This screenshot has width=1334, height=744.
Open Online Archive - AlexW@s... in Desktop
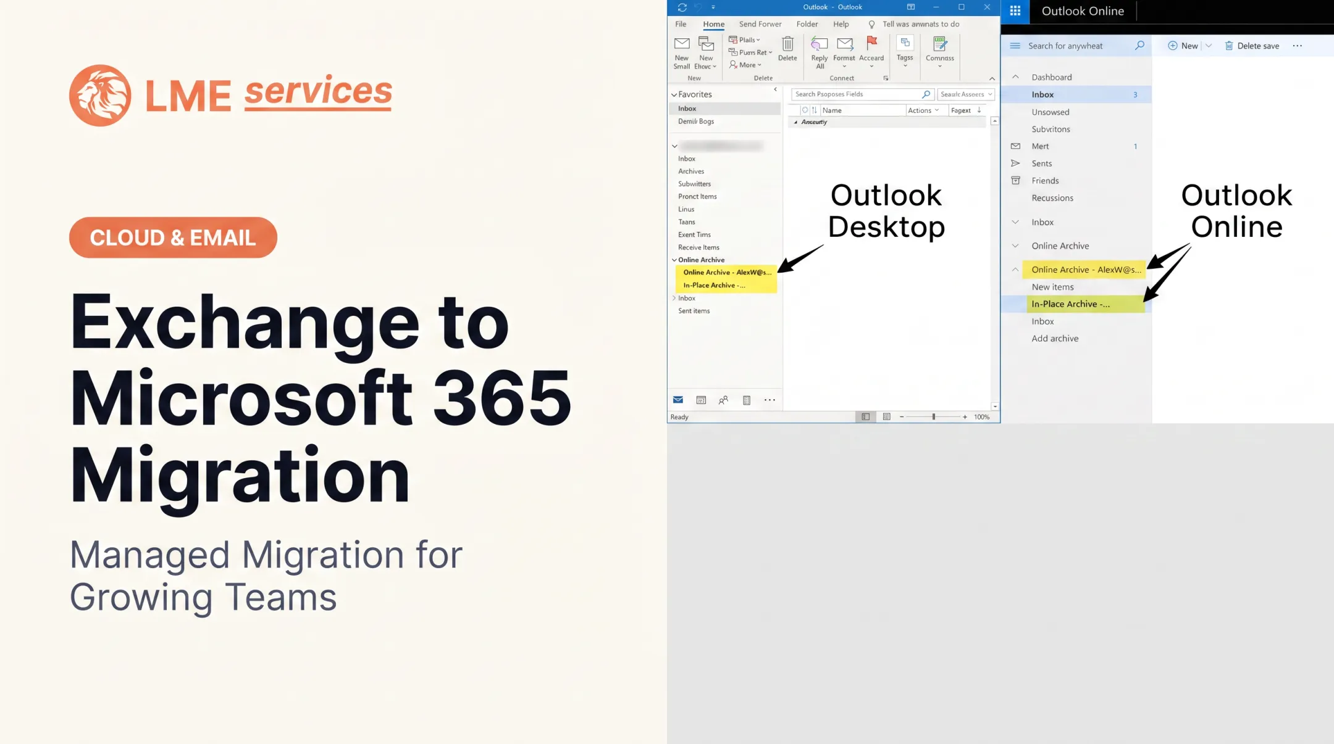pos(727,272)
